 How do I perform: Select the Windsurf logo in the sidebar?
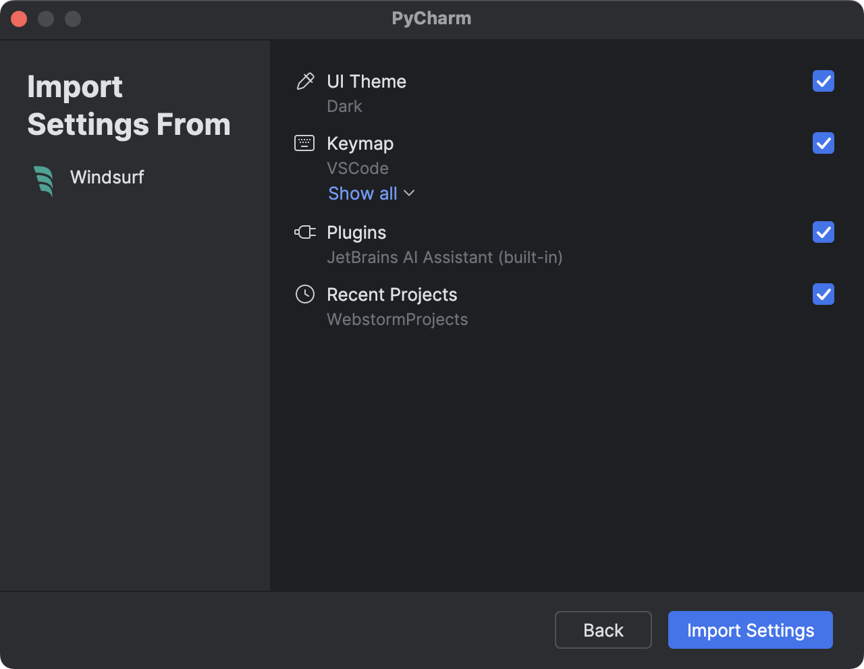(x=45, y=179)
